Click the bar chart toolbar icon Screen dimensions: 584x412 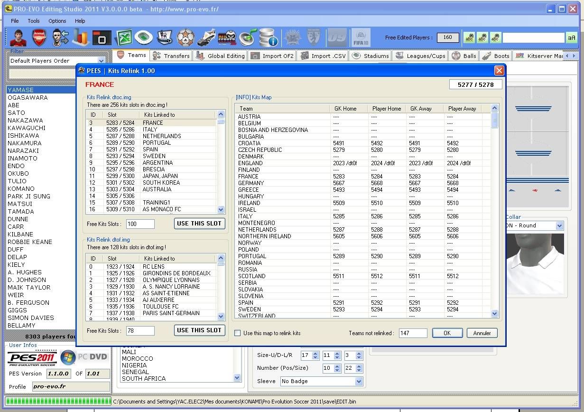[x=81, y=37]
